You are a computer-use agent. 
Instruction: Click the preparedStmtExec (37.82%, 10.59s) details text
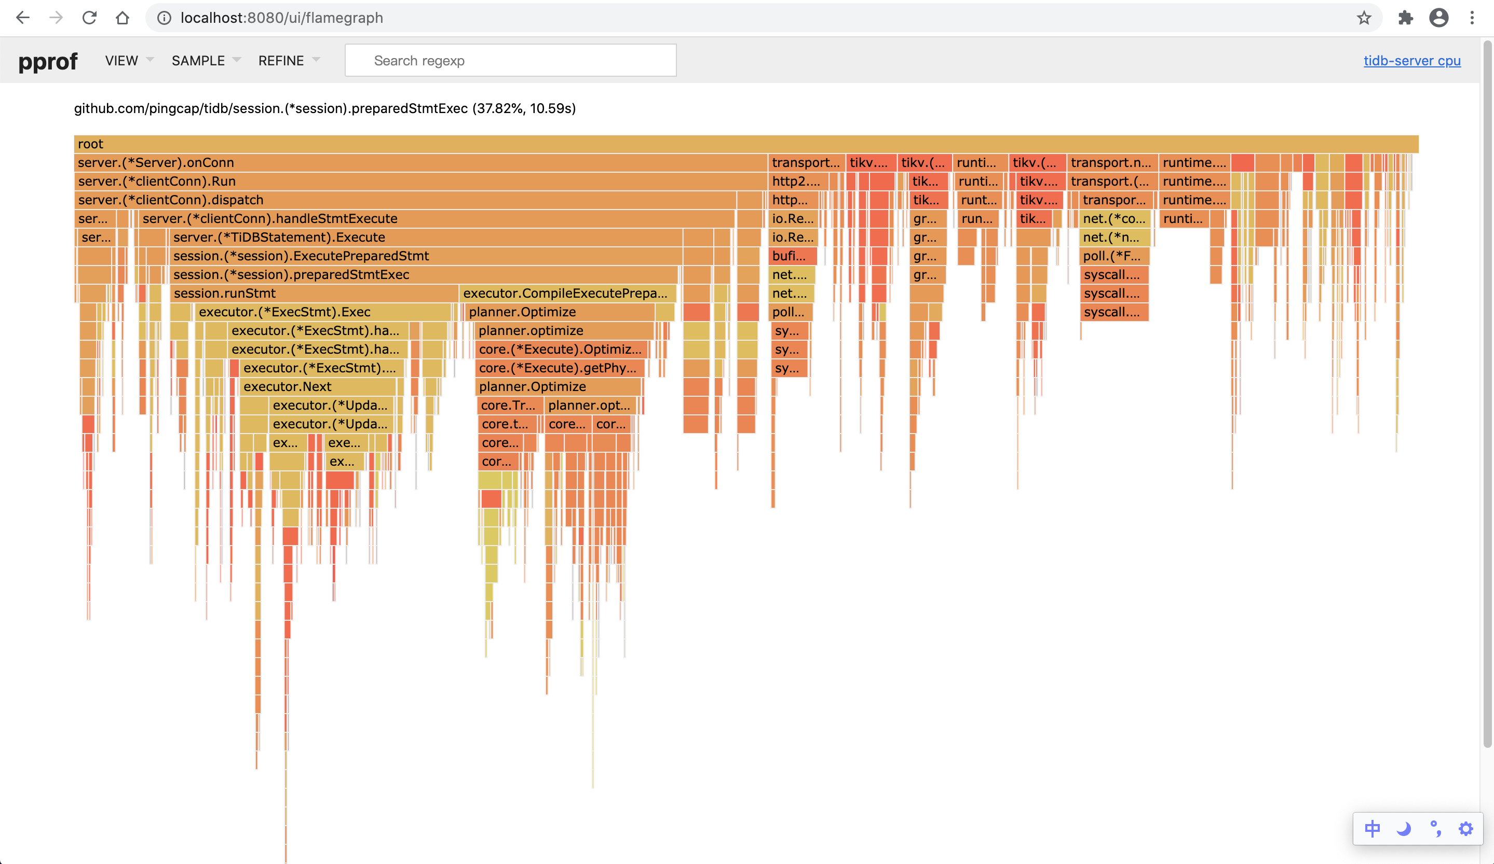(x=325, y=108)
